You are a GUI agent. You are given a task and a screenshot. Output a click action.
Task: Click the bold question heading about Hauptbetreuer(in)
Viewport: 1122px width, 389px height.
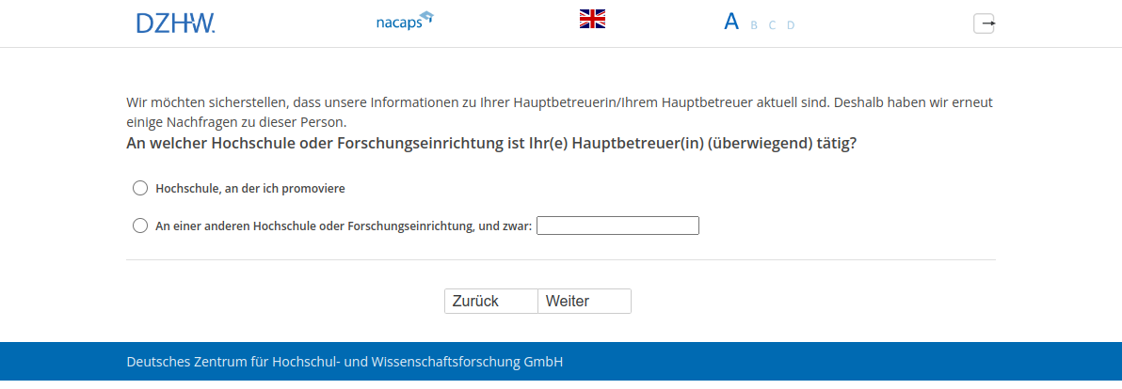(490, 144)
